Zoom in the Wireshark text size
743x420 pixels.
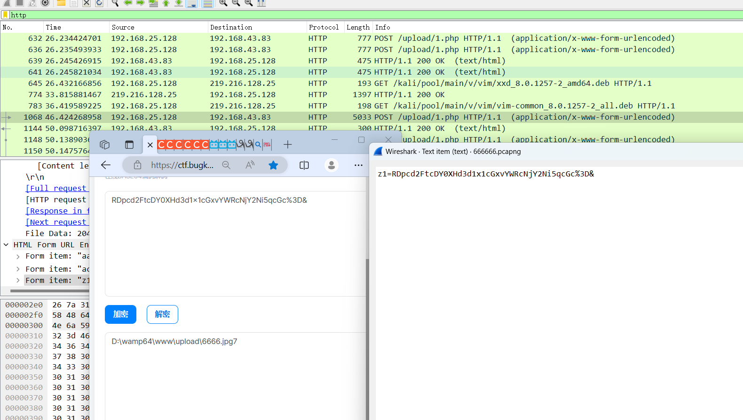pos(223,3)
